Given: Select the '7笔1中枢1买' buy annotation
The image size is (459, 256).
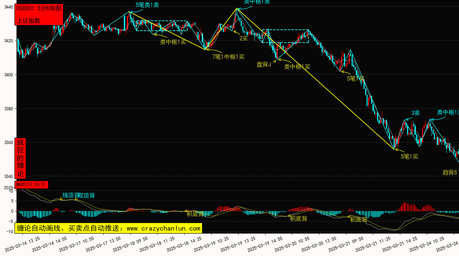Looking at the screenshot, I should pyautogui.click(x=228, y=56).
